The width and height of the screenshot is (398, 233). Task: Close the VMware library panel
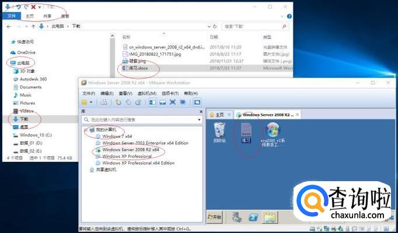[x=201, y=111]
